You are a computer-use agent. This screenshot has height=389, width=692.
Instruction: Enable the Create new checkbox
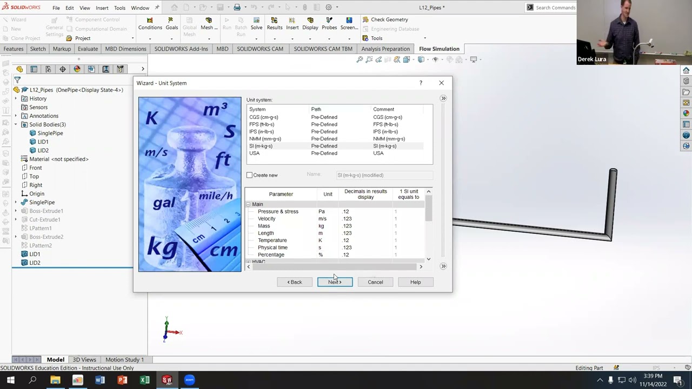pos(249,175)
